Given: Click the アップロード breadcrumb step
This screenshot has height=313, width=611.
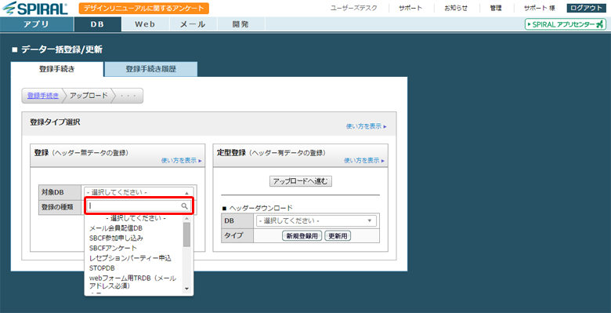Looking at the screenshot, I should pos(89,96).
